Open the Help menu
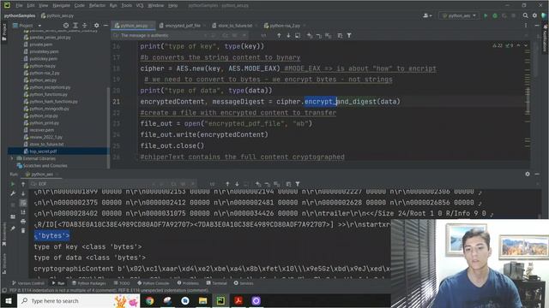Image resolution: width=549 pixels, height=308 pixels. click(172, 6)
